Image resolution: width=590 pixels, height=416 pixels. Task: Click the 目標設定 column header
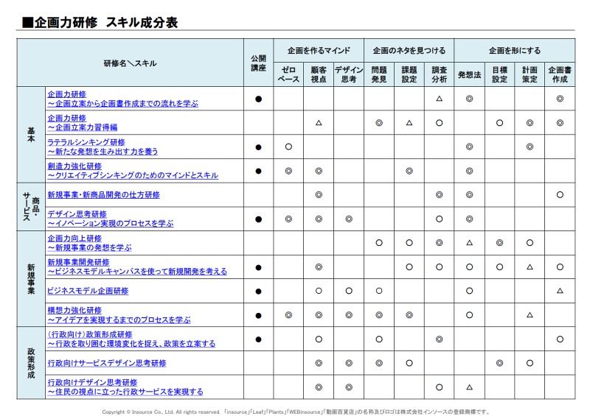point(499,74)
